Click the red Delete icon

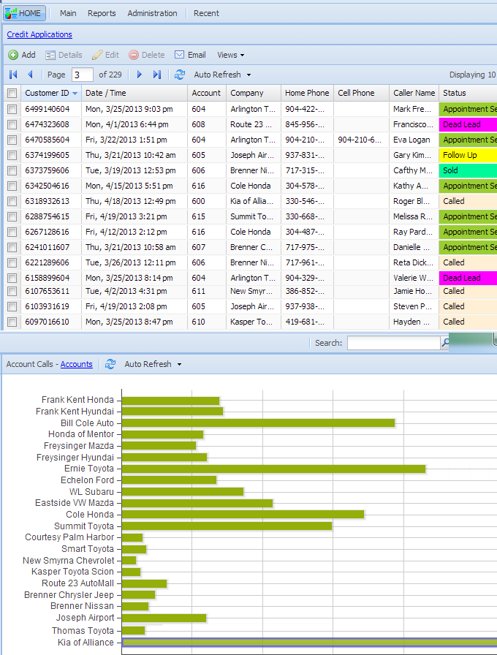tap(134, 55)
